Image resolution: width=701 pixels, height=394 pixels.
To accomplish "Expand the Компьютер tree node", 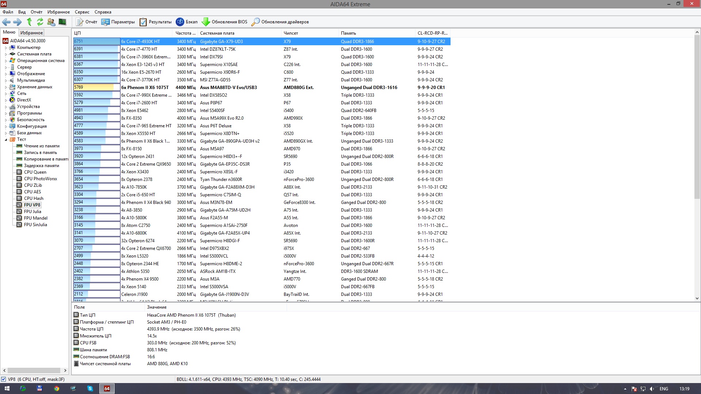I will tap(6, 48).
